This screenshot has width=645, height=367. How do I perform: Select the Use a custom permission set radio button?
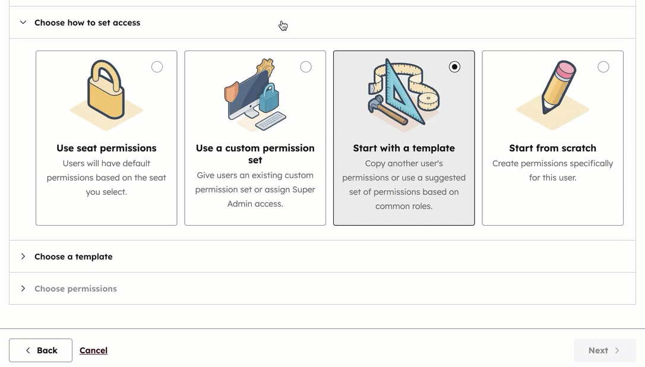coord(306,67)
